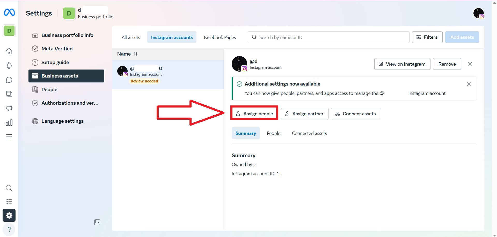
Task: Click Add assets button
Action: click(462, 37)
